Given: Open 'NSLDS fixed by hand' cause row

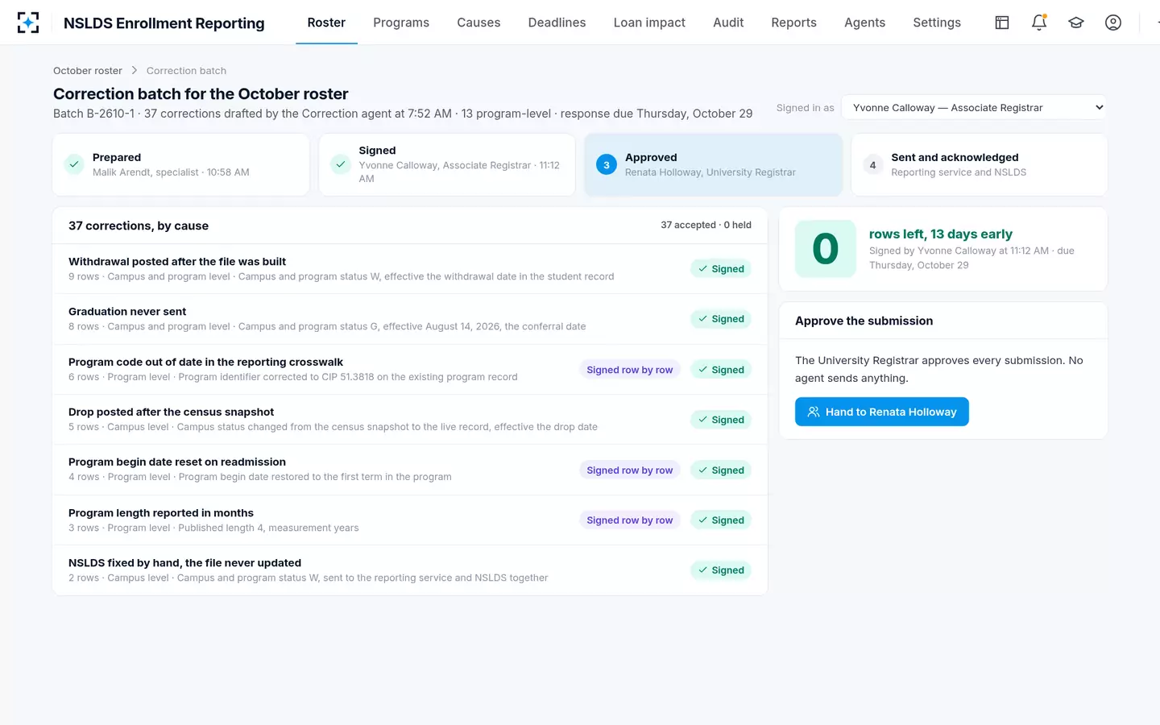Looking at the screenshot, I should (410, 570).
